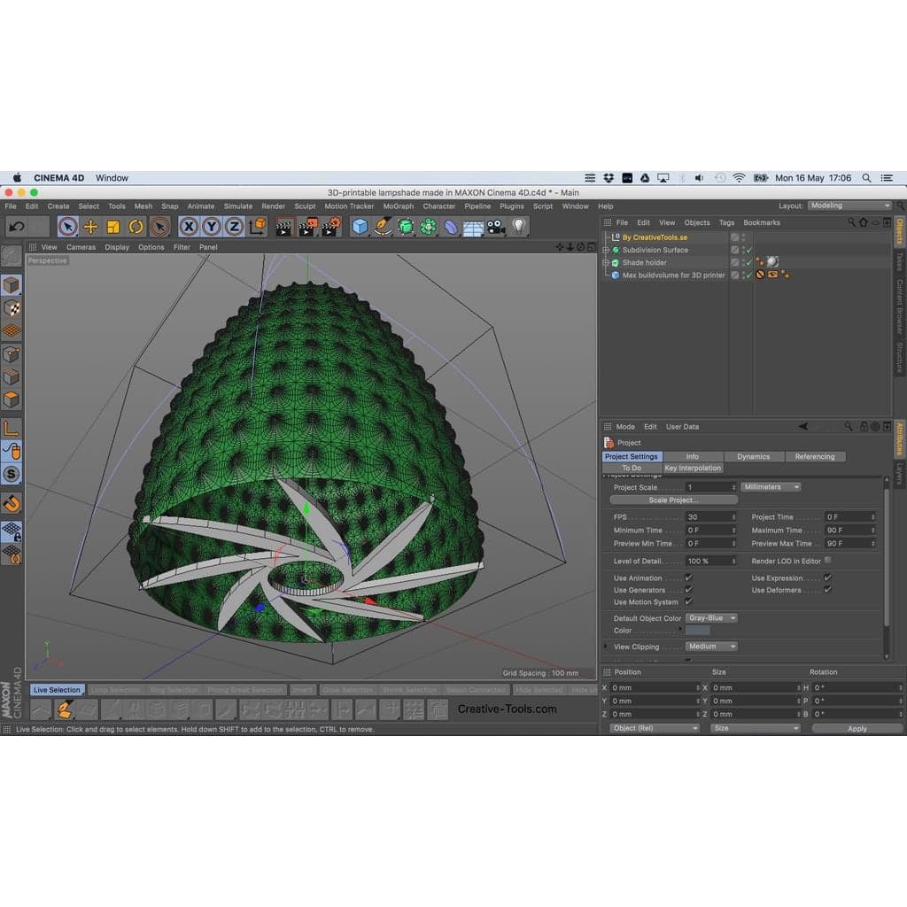Screen dimensions: 907x907
Task: Expand the Subdivision Surface object tree
Action: (606, 250)
